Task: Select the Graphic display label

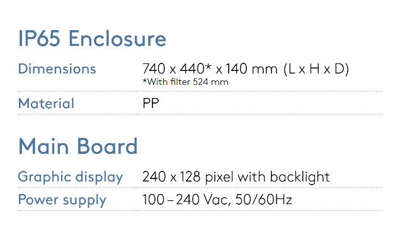Action: 71,177
